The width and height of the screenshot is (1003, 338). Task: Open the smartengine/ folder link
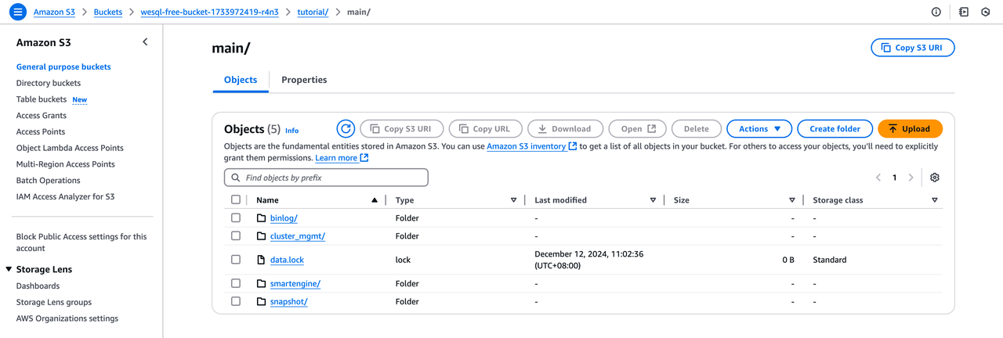click(295, 284)
